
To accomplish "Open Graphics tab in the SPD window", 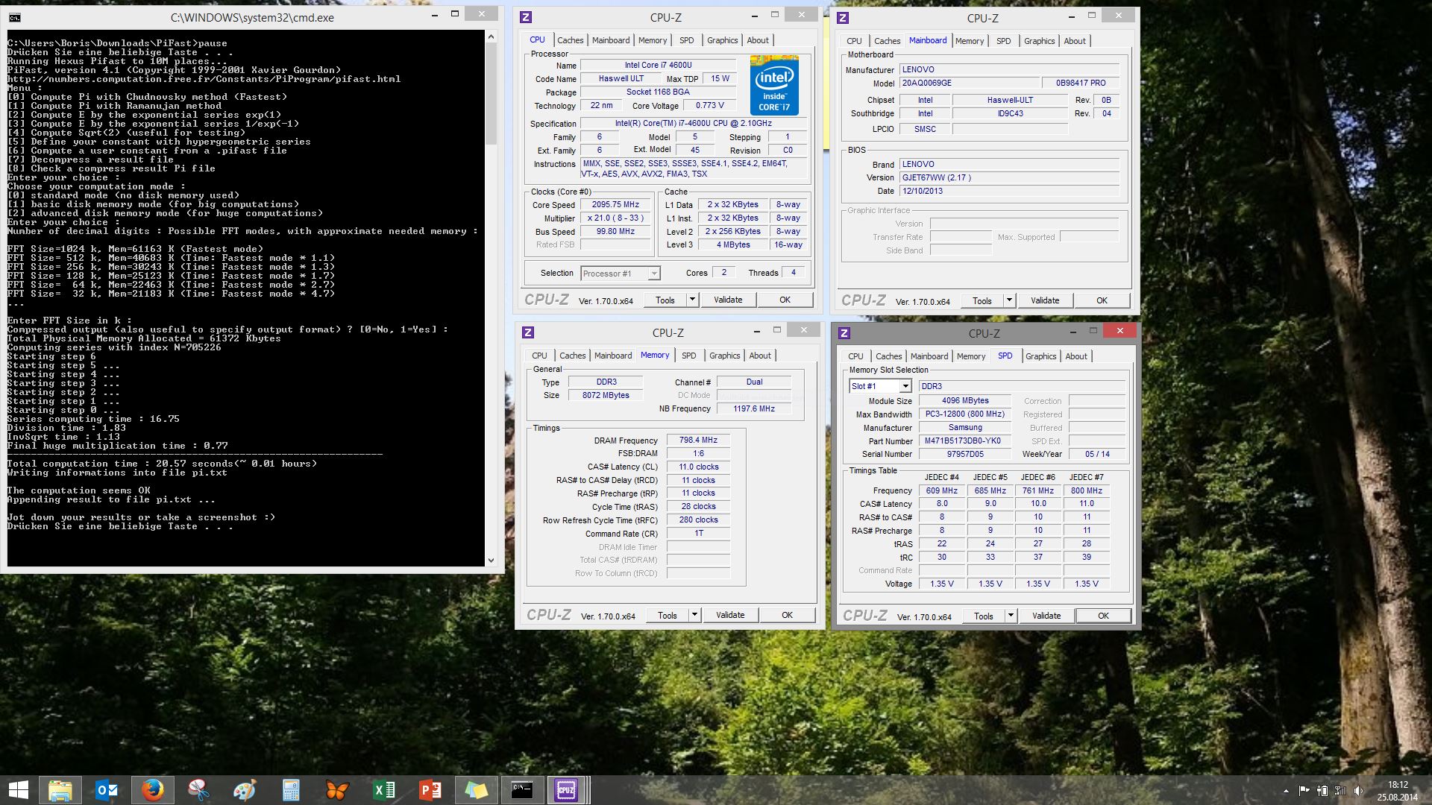I will 1041,356.
